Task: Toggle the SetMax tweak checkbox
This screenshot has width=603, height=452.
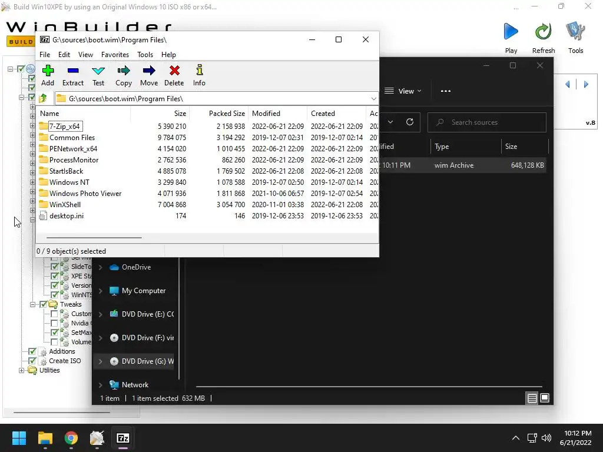Action: (54, 333)
